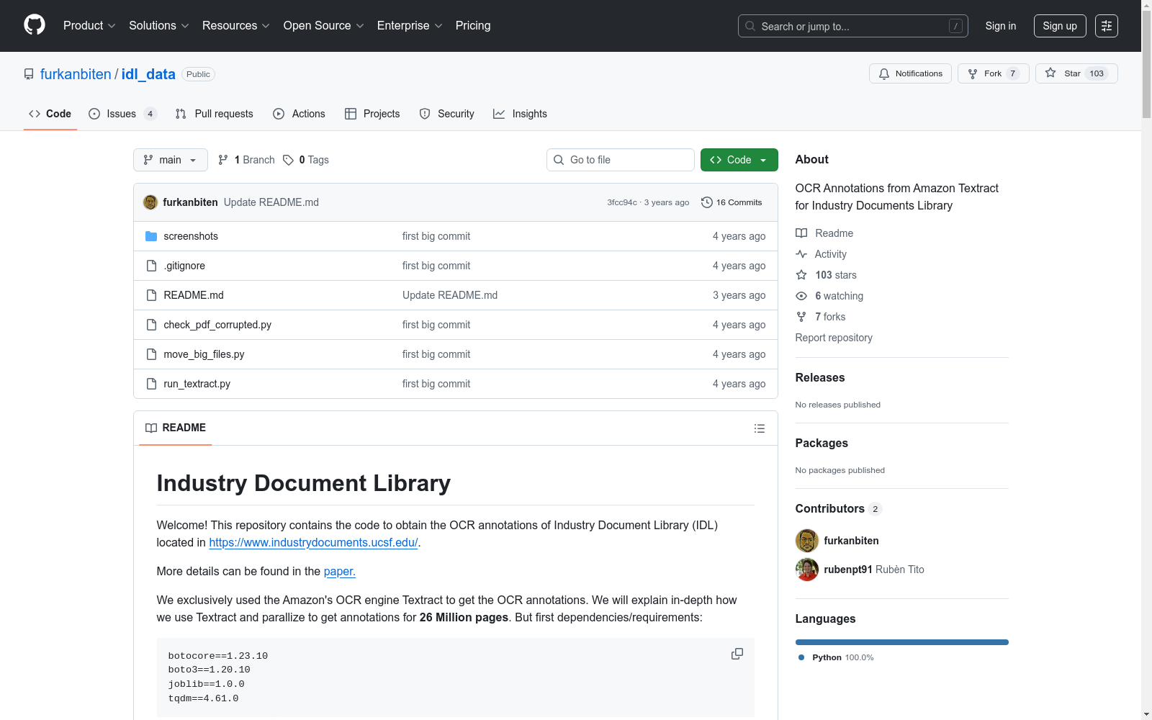Image resolution: width=1152 pixels, height=720 pixels.
Task: Open the Contributors section heading
Action: click(x=830, y=509)
